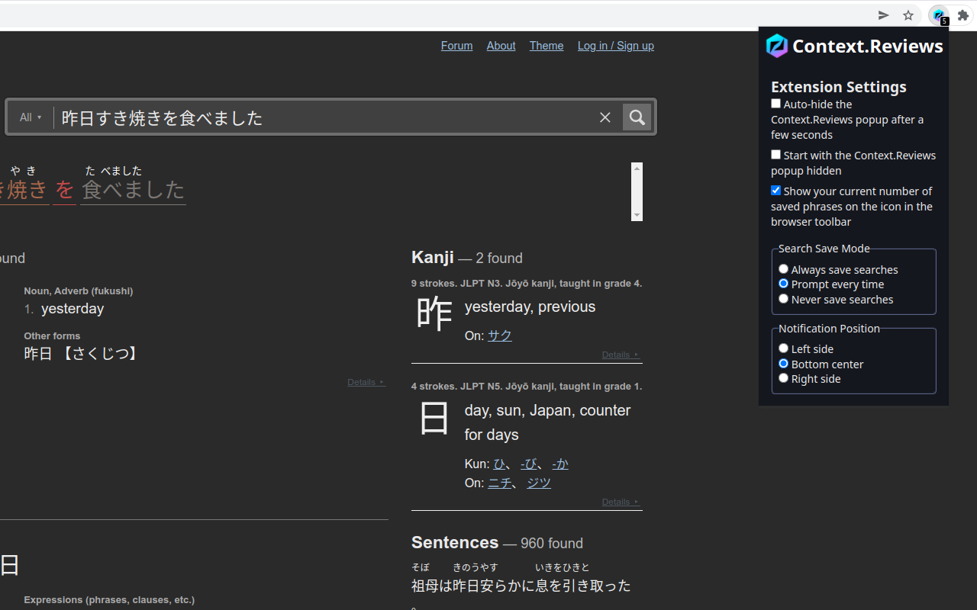Set notification position to Right side

coord(783,378)
